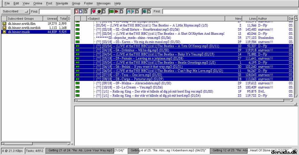Image resolution: width=299 pixels, height=155 pixels.
Task: Click the envelope icon for dk.binaer.musik
Action: 4,32
